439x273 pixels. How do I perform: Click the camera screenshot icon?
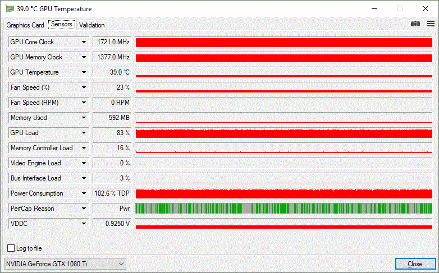415,24
